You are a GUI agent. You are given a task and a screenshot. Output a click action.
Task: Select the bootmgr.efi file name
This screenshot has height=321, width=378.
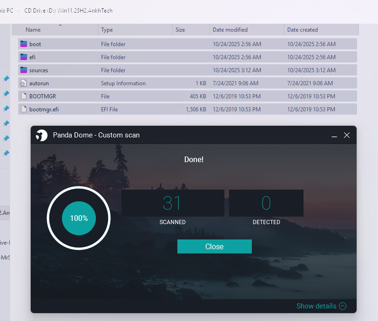coord(44,109)
